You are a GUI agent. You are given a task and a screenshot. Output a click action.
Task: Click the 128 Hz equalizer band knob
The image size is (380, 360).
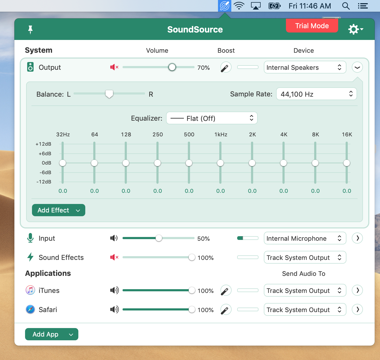(x=126, y=163)
